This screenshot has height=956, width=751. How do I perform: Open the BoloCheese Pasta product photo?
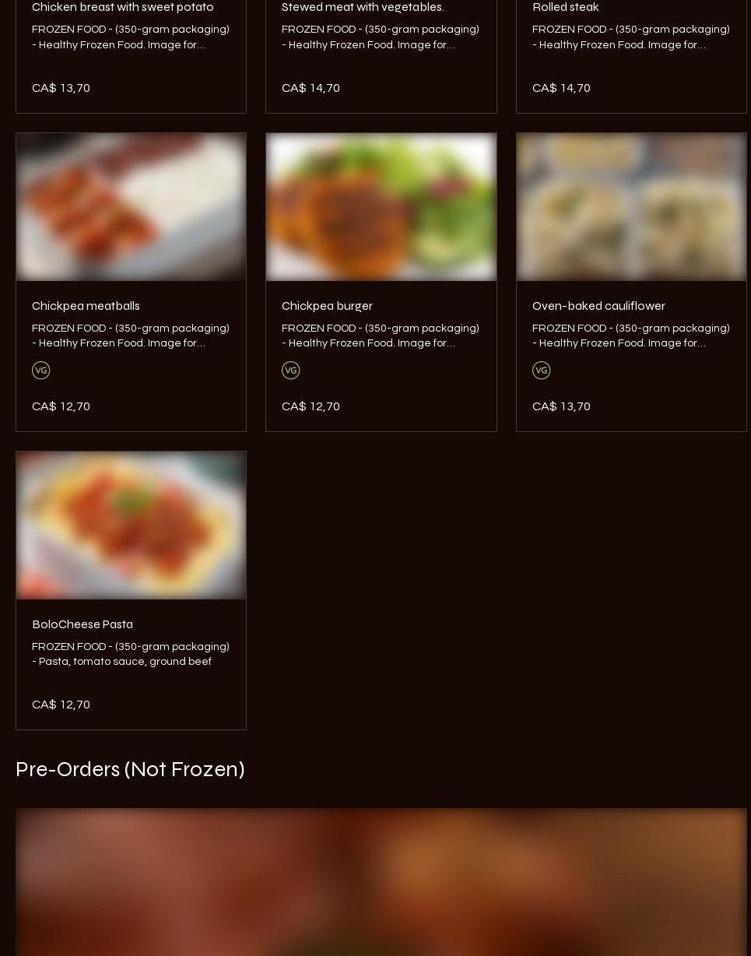tap(131, 525)
